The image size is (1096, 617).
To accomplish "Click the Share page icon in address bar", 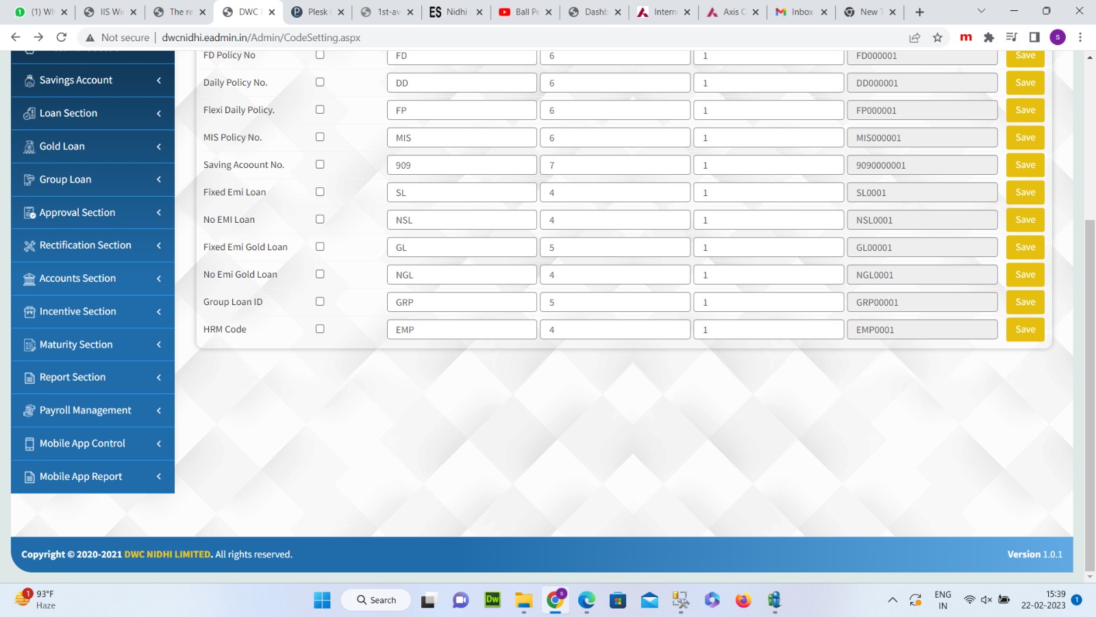I will pyautogui.click(x=914, y=38).
